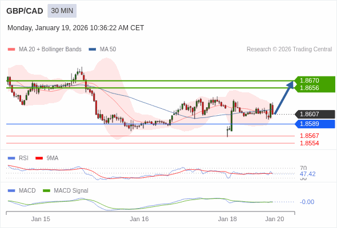The width and height of the screenshot is (337, 228).
Task: Click the MA 50 legend label
Action: (x=108, y=50)
